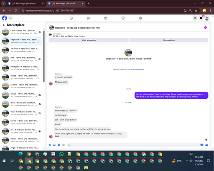Record a voice clip with microphone icon
The height and width of the screenshot is (171, 214).
coord(50,145)
